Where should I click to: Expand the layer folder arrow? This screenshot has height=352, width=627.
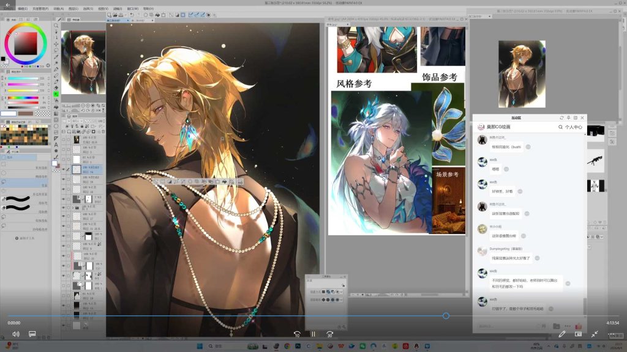(72, 208)
